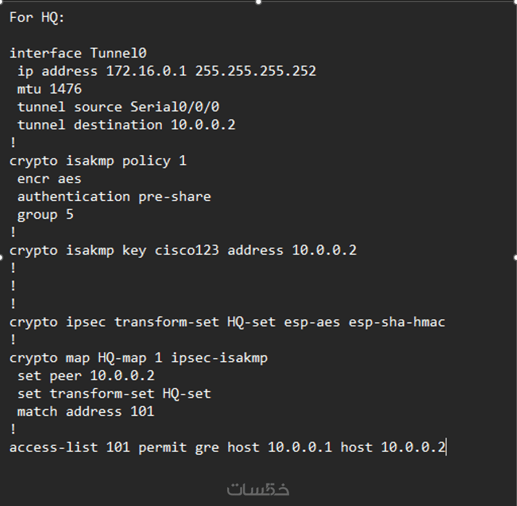Click the "mtu 1476" line
This screenshot has height=506, width=517.
pyautogui.click(x=50, y=89)
